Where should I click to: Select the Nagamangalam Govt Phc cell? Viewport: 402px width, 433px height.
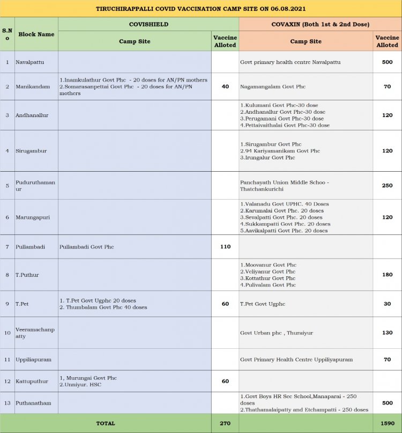[306, 86]
